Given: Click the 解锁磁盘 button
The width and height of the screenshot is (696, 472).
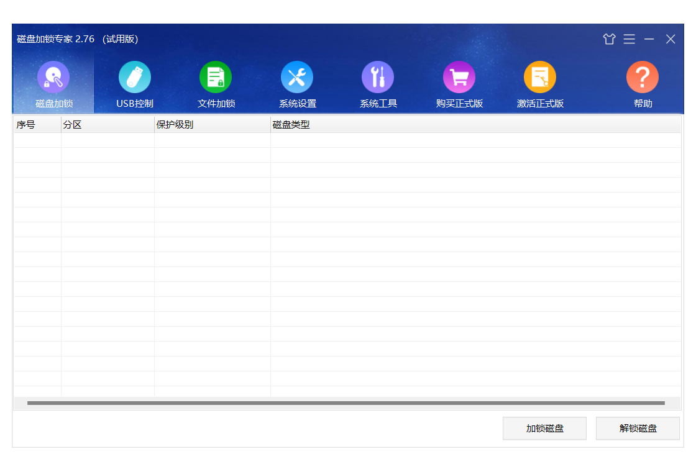Looking at the screenshot, I should [x=638, y=429].
